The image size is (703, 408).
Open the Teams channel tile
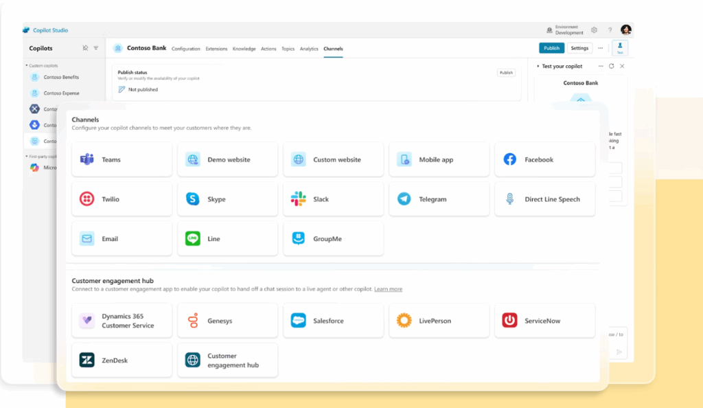(122, 159)
